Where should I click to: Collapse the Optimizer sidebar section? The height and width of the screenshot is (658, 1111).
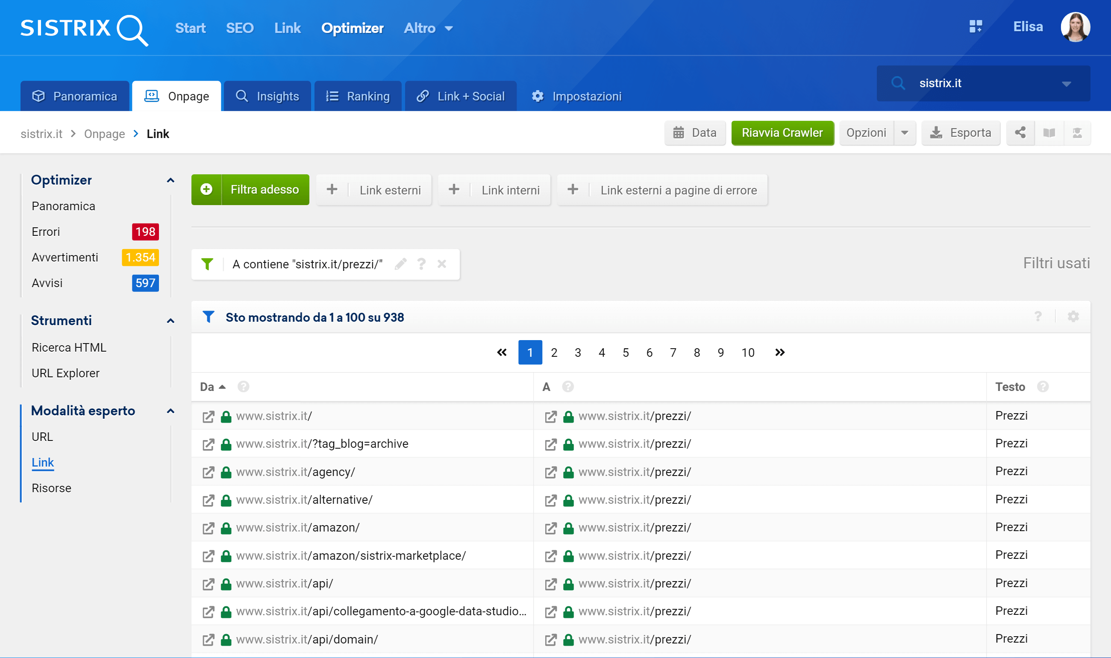coord(170,180)
